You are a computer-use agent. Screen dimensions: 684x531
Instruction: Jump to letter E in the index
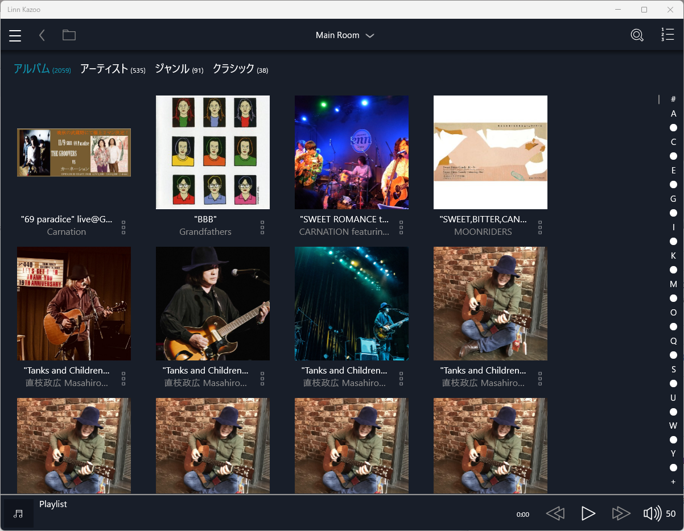pyautogui.click(x=673, y=171)
